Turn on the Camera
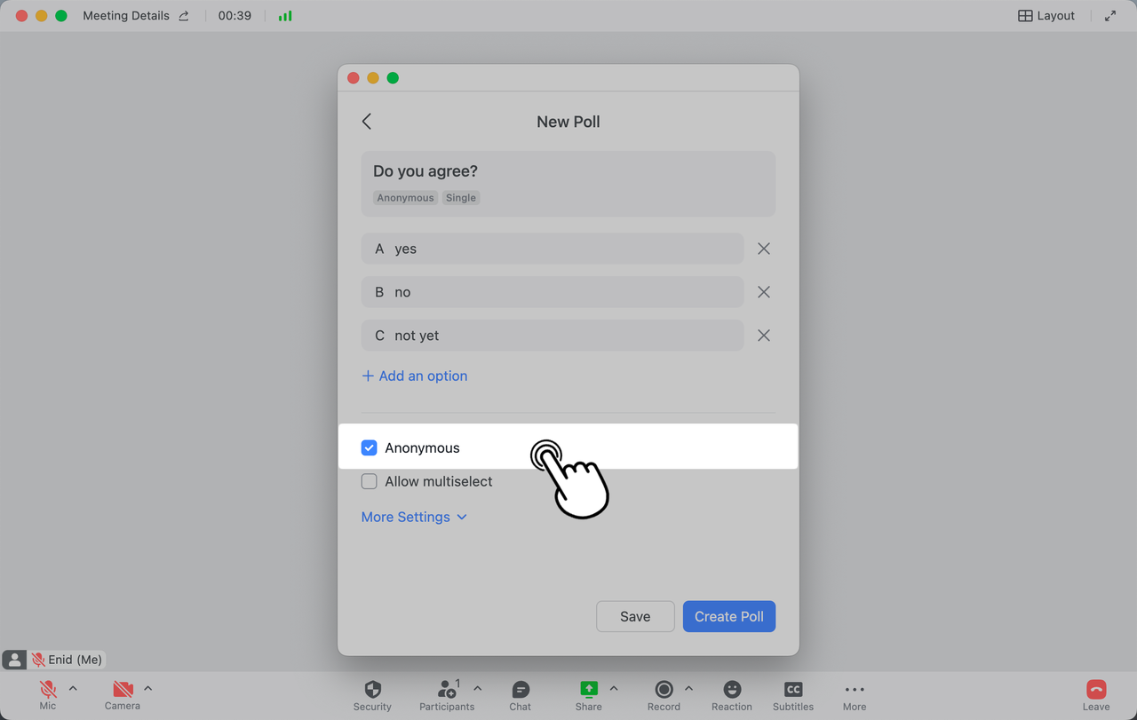The width and height of the screenshot is (1137, 720). pos(123,690)
